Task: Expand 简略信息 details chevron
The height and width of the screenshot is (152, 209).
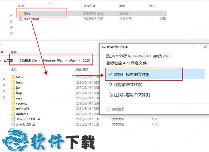Action: [x=108, y=109]
